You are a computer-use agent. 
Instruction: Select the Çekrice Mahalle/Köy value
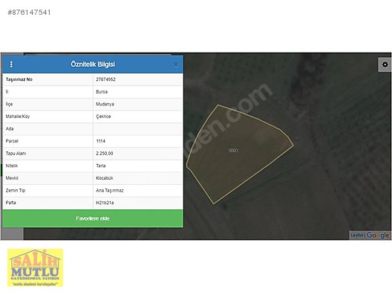pyautogui.click(x=103, y=117)
